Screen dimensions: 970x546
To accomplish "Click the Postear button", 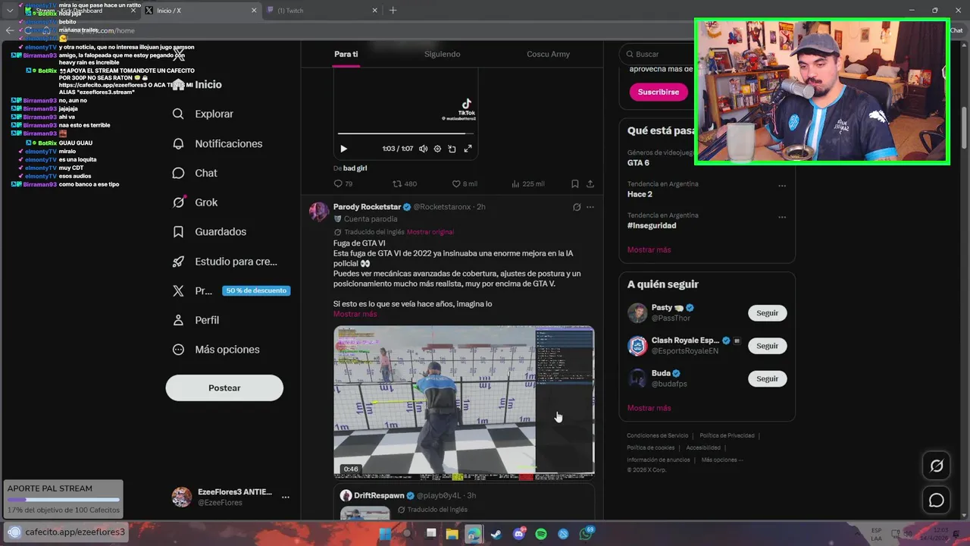I will pyautogui.click(x=224, y=388).
